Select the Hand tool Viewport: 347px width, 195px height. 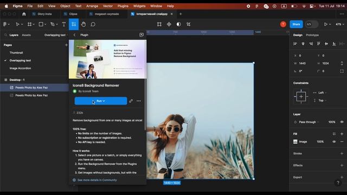click(x=83, y=24)
